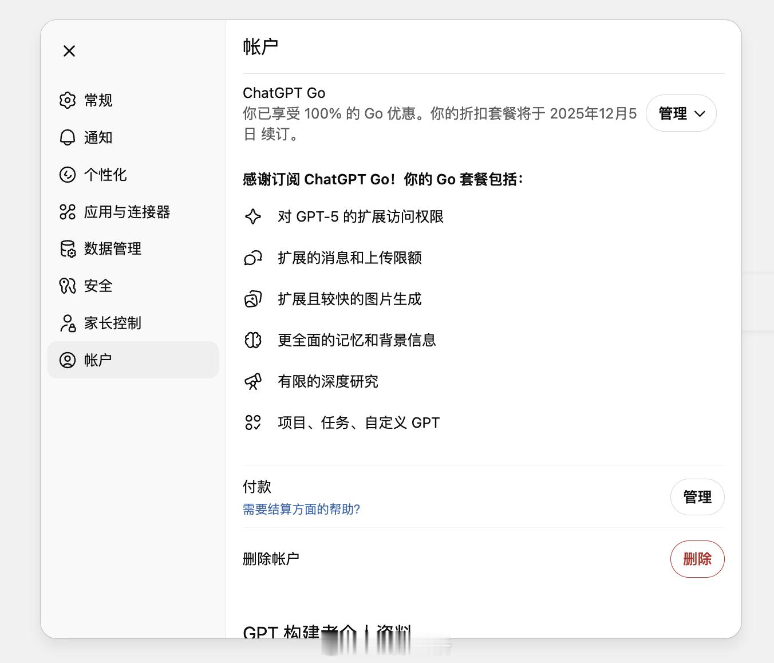Click the smiley icon beside 个性化
This screenshot has width=774, height=663.
point(68,175)
